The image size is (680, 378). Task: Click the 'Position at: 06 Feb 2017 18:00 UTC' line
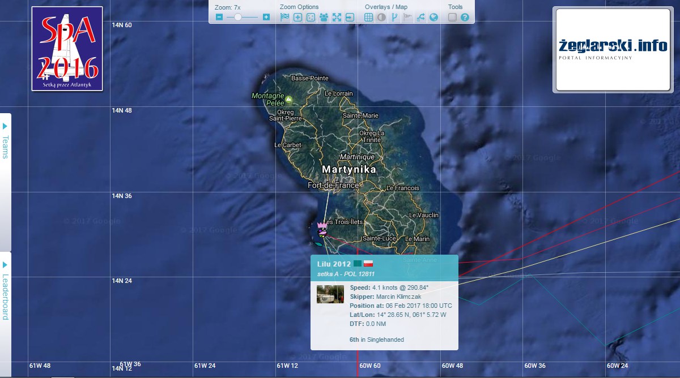[401, 306]
